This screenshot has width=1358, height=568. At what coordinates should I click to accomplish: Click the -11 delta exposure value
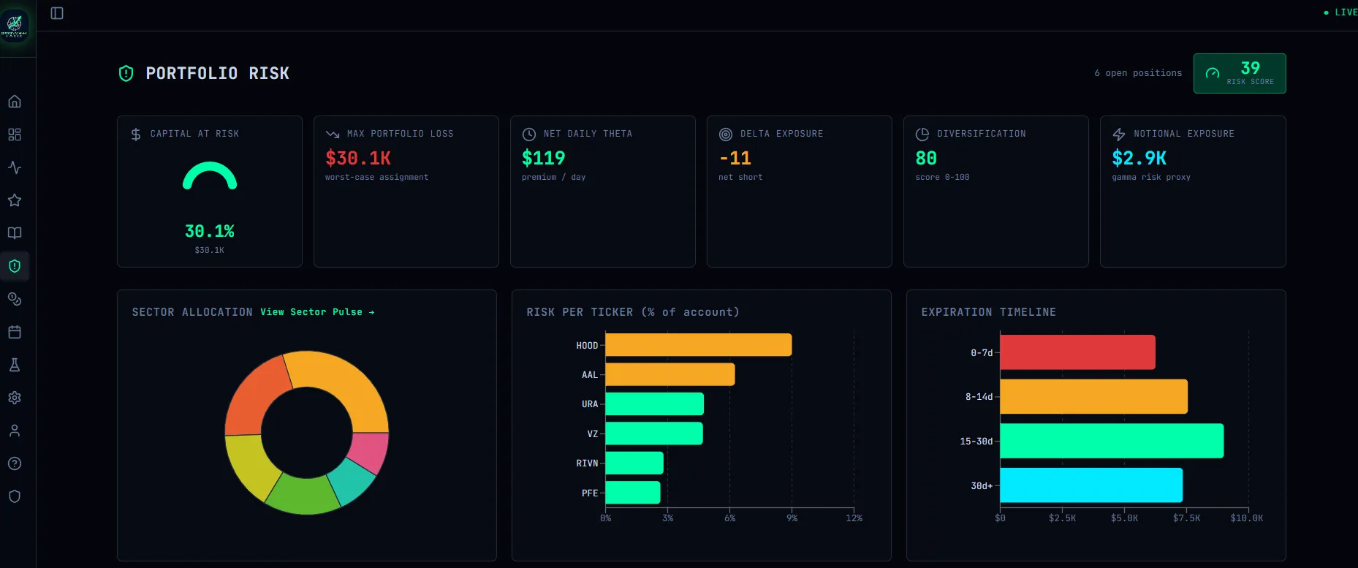click(x=735, y=158)
